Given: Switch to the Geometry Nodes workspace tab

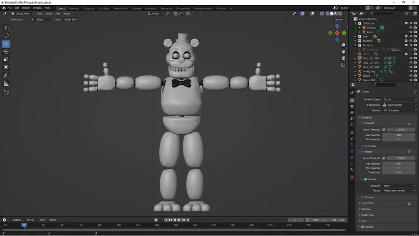Looking at the screenshot, I should click(x=203, y=8).
